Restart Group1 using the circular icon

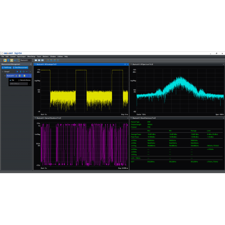click(x=24, y=72)
